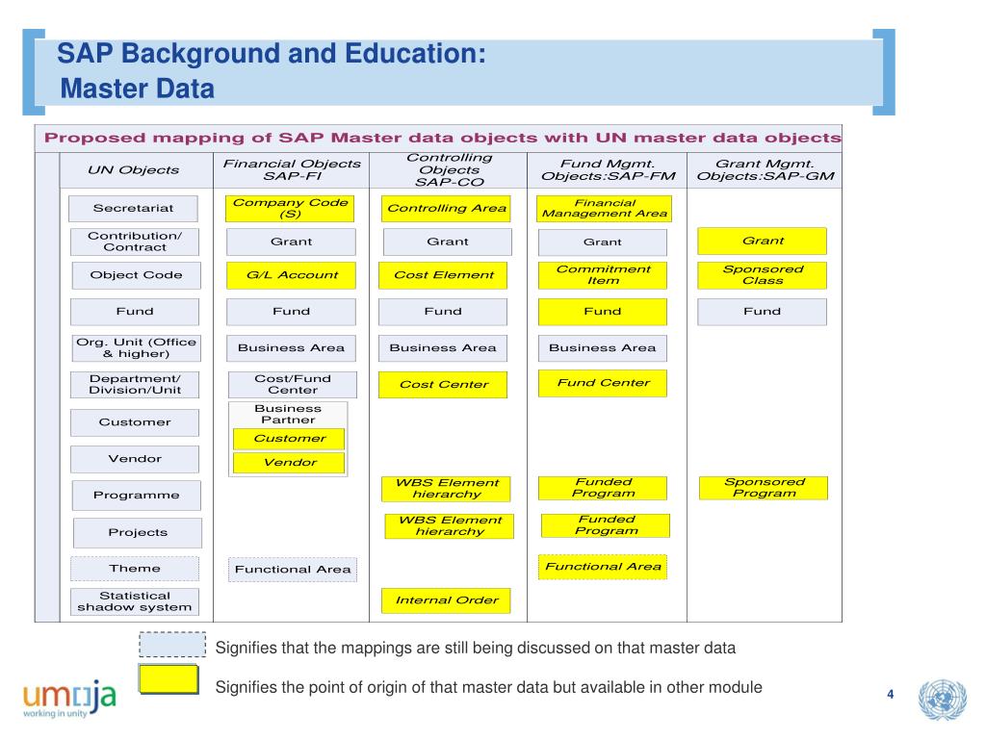Select the 'Business Area' box in the SAP-CO column

click(443, 348)
